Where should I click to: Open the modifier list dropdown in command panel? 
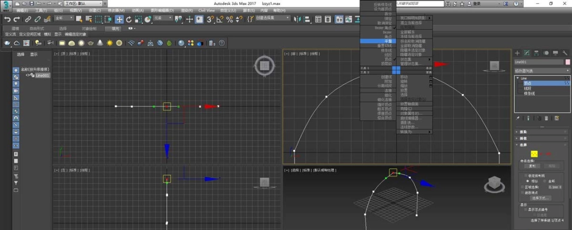pos(542,71)
